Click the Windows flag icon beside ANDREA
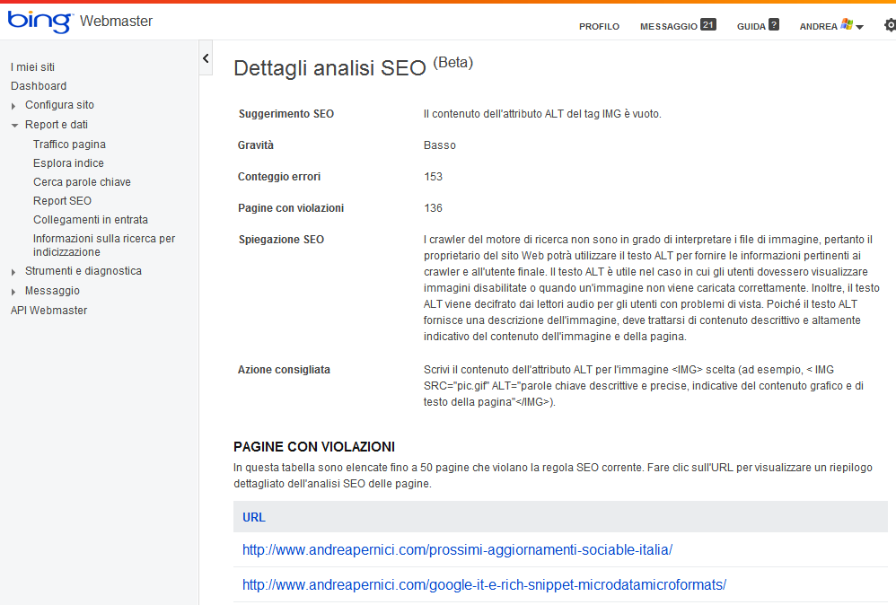Viewport: 896px width, 605px height. pyautogui.click(x=847, y=25)
